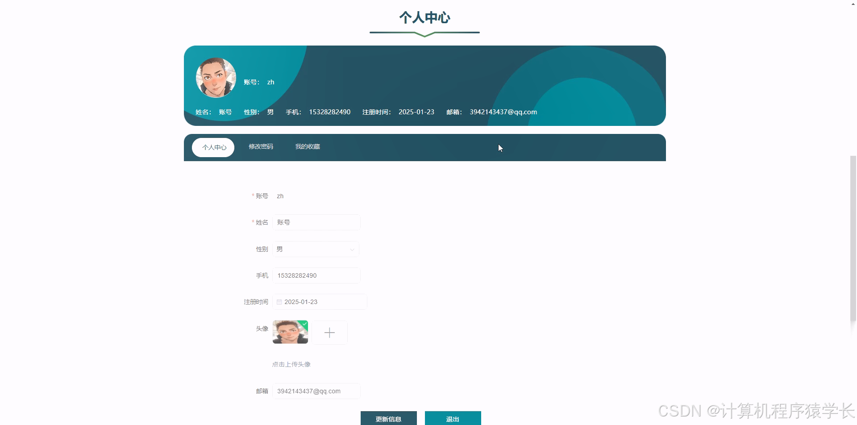
Task: Click the profile avatar in the banner
Action: tap(216, 77)
